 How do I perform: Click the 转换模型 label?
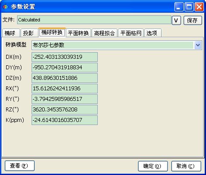[16, 44]
